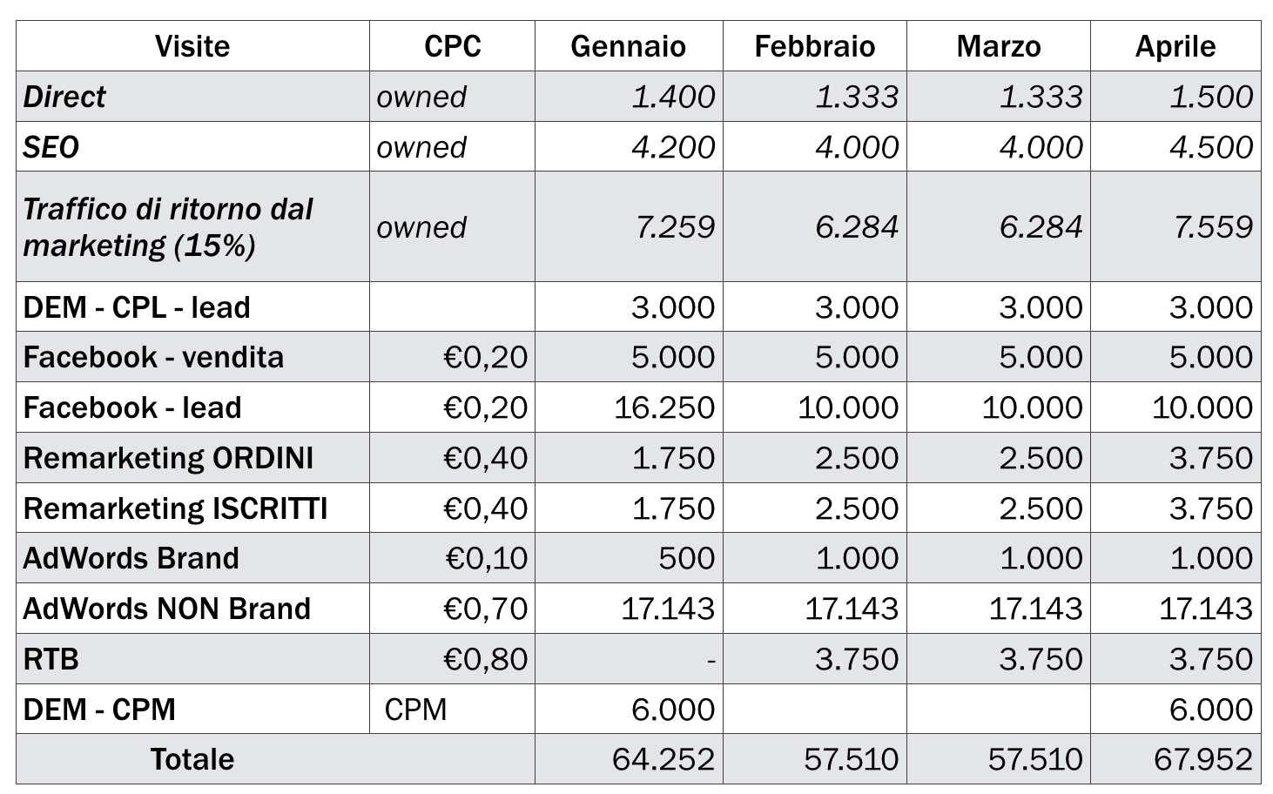Select the DEM - CPM row label
The height and width of the screenshot is (794, 1273).
[x=99, y=710]
